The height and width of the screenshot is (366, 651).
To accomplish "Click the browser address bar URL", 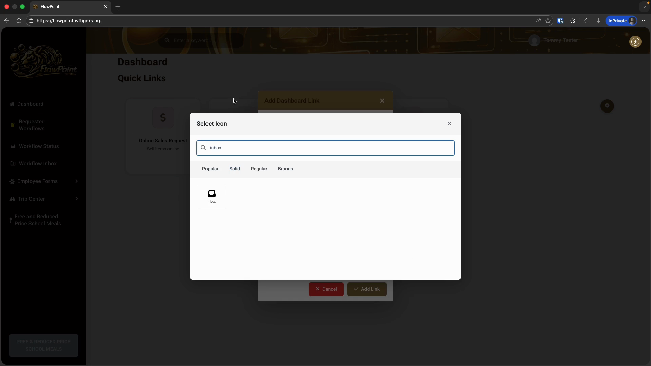I will 69,21.
